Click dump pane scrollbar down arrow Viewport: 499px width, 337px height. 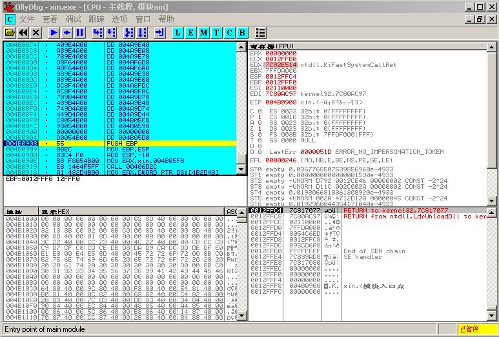click(x=241, y=315)
